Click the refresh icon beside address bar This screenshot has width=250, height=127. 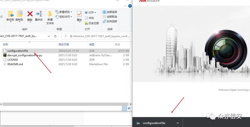pos(55,36)
